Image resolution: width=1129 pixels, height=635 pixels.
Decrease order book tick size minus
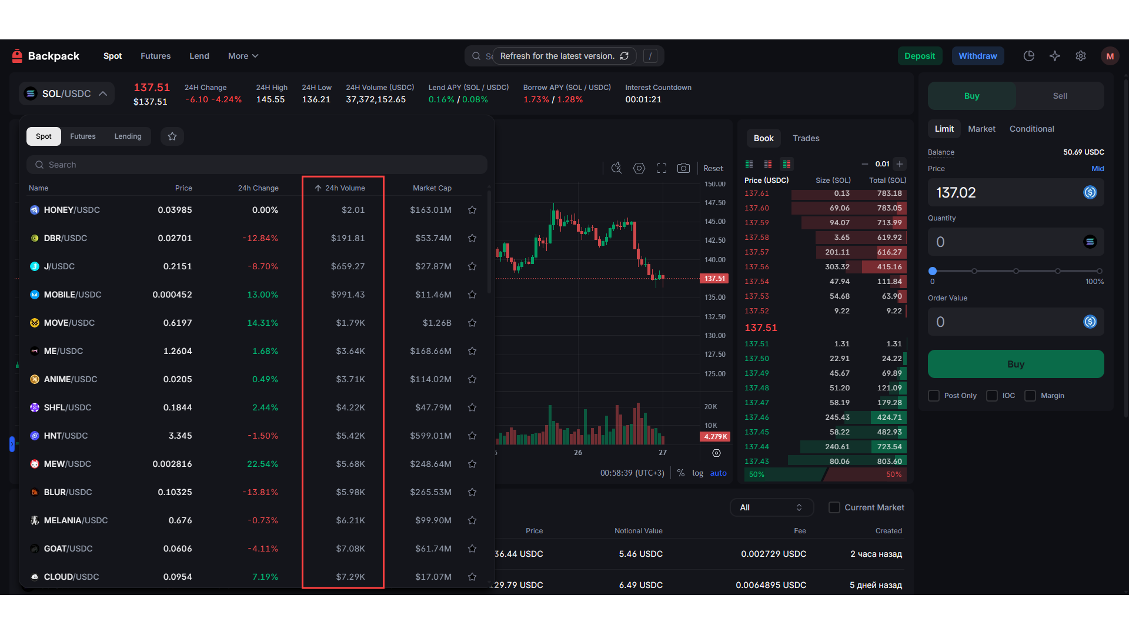coord(865,164)
